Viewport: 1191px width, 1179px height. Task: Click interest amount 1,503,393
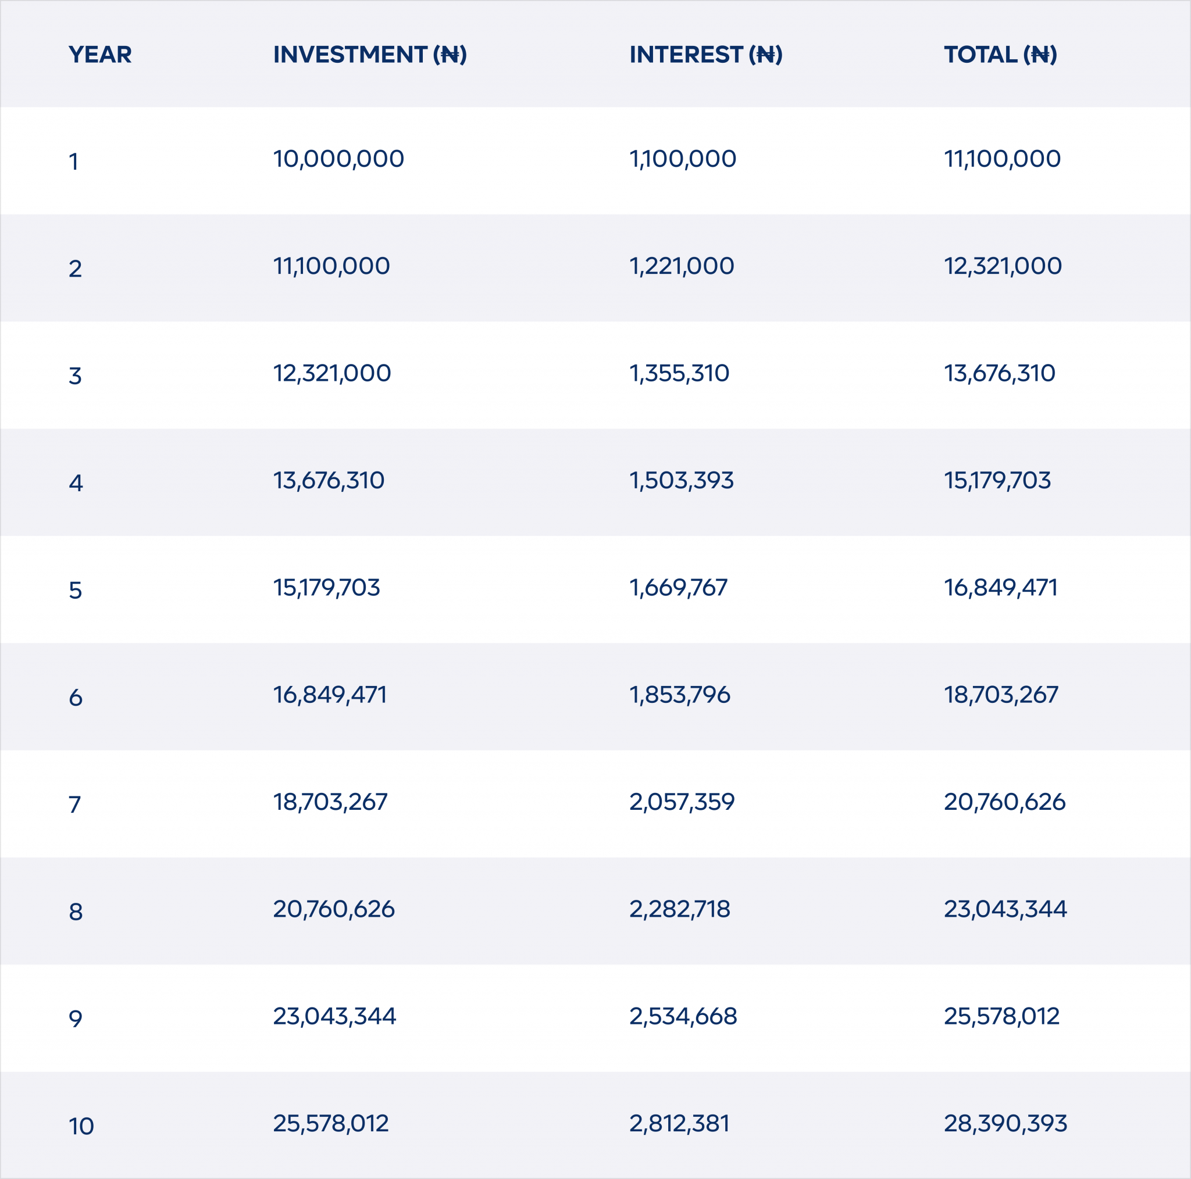(x=682, y=481)
